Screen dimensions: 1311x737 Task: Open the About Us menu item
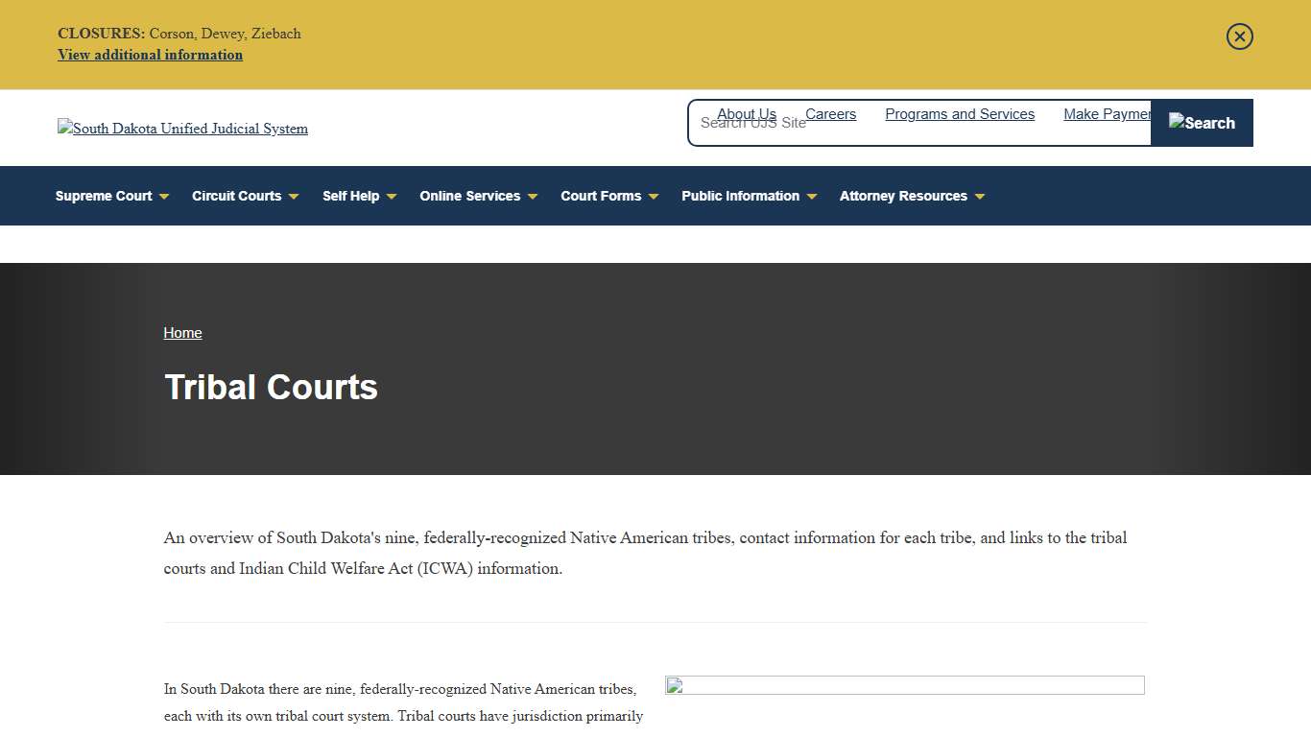746,114
